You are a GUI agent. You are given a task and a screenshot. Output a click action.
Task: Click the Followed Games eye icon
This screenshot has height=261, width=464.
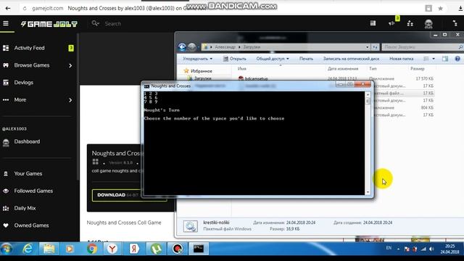click(6, 191)
